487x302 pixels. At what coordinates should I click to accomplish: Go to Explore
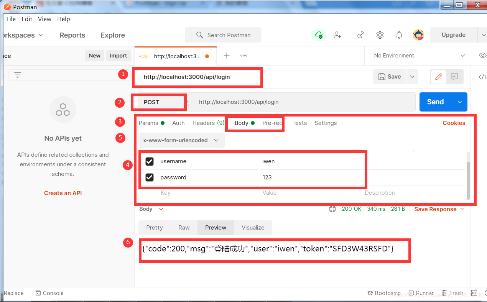click(x=113, y=35)
